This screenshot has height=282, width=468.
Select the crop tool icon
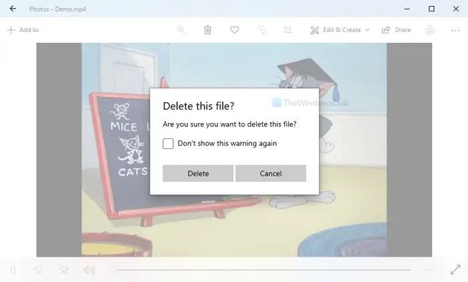287,30
